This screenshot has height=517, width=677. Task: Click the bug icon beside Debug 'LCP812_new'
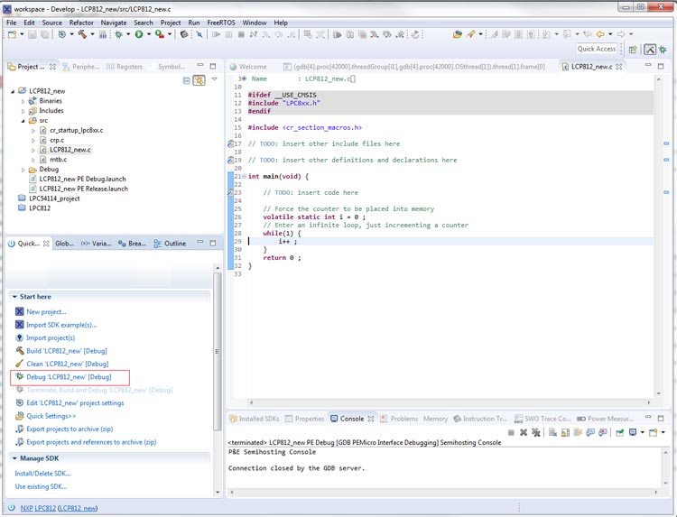[x=19, y=376]
